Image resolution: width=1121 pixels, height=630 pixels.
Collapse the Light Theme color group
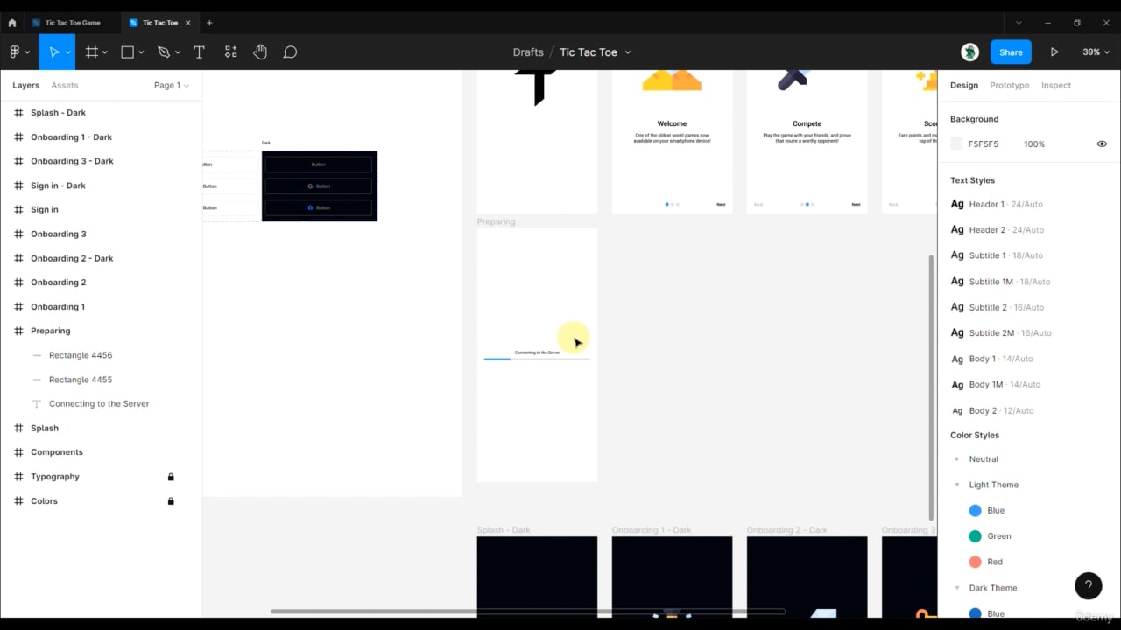click(x=956, y=485)
